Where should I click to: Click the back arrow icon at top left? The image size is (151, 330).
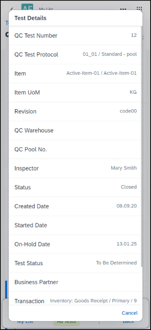[12, 9]
